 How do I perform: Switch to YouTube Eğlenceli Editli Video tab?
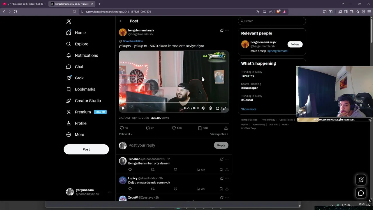click(x=24, y=4)
